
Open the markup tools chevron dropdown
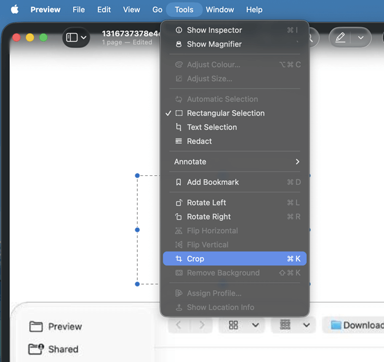361,37
